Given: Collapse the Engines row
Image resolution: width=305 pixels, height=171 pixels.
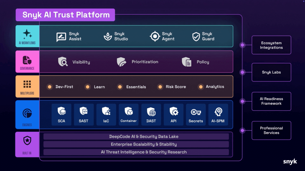Looking at the screenshot, I should 27,115.
